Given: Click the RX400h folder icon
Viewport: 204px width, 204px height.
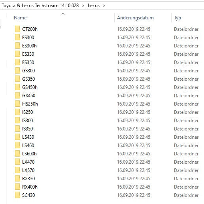Looking at the screenshot, I should click(17, 187).
